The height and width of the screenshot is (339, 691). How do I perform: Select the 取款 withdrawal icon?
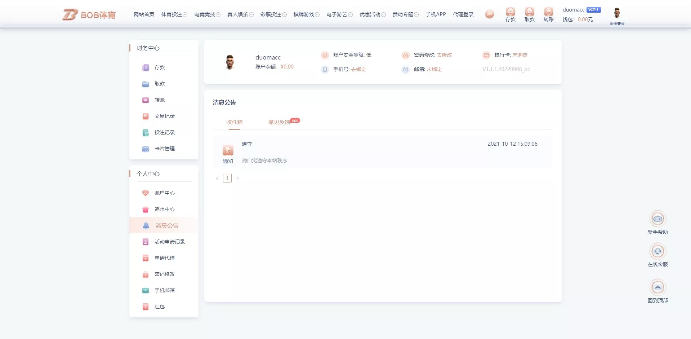(x=529, y=14)
